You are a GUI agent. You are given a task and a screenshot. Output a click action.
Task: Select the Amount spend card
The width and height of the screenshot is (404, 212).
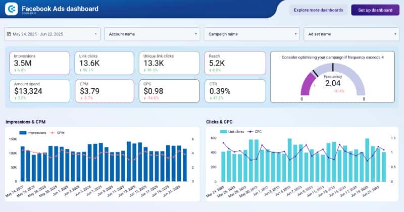pos(39,91)
